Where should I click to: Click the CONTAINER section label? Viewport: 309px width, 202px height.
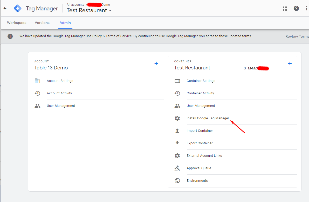pyautogui.click(x=183, y=61)
